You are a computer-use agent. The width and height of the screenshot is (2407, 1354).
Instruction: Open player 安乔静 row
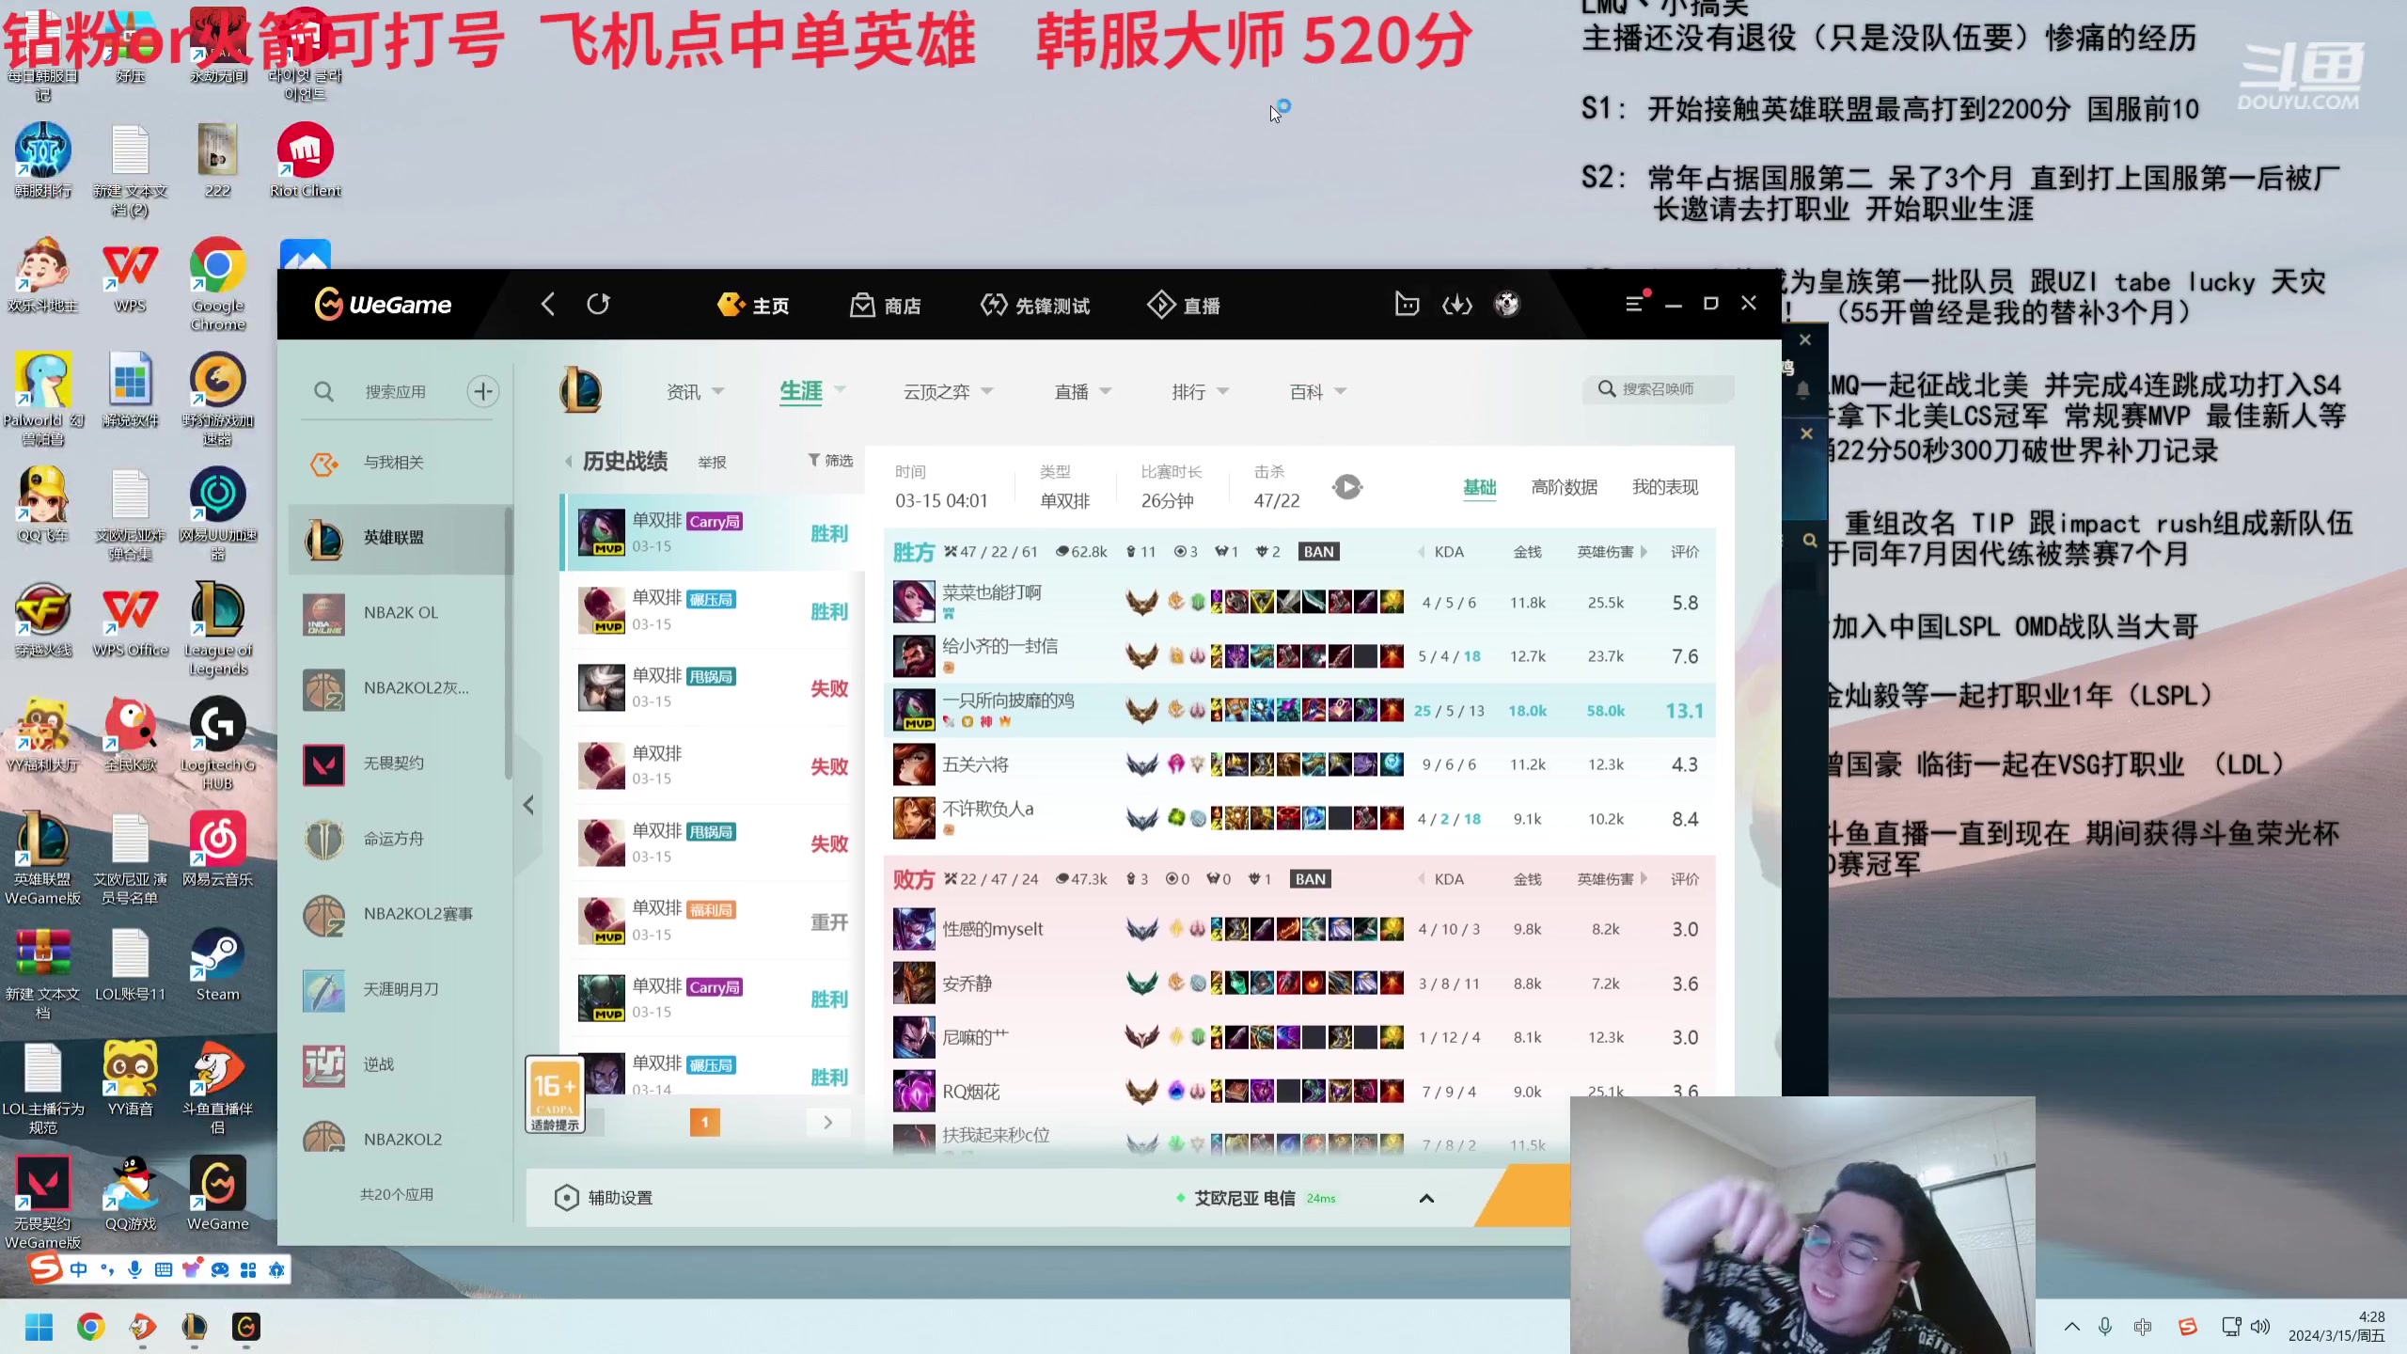(x=1299, y=984)
